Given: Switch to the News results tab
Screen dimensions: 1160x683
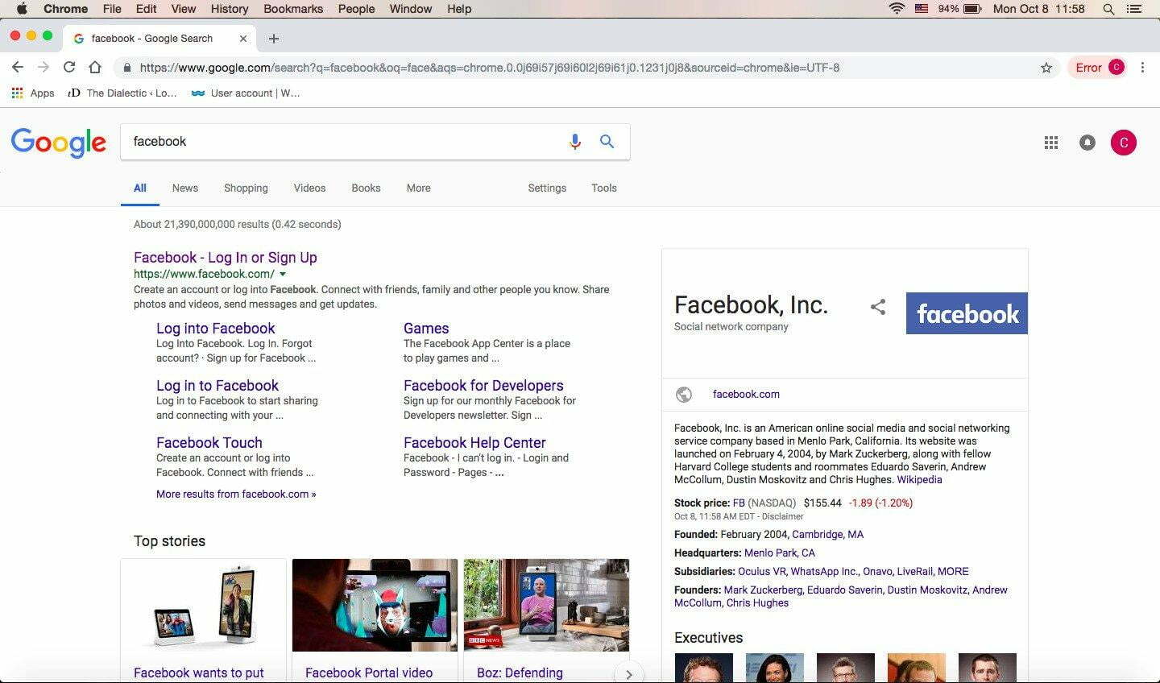Looking at the screenshot, I should pyautogui.click(x=184, y=188).
